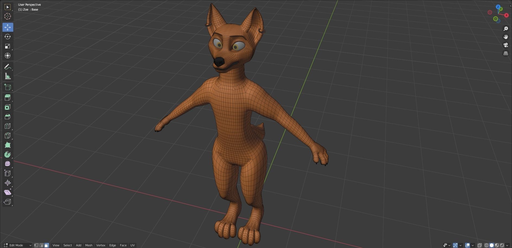
Task: Click the zoom magnifier viewport control
Action: coord(506,29)
